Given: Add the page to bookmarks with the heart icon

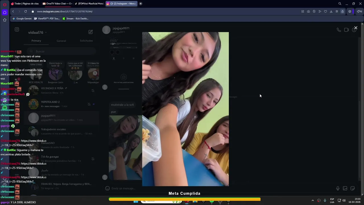Looking at the screenshot, I should click(325, 11).
